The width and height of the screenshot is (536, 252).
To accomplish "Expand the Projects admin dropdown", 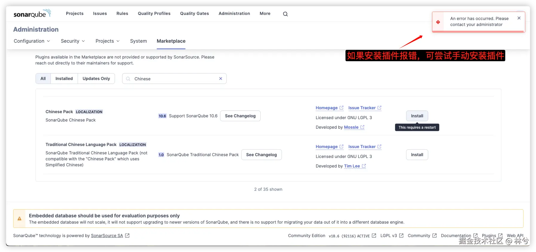I will point(107,41).
